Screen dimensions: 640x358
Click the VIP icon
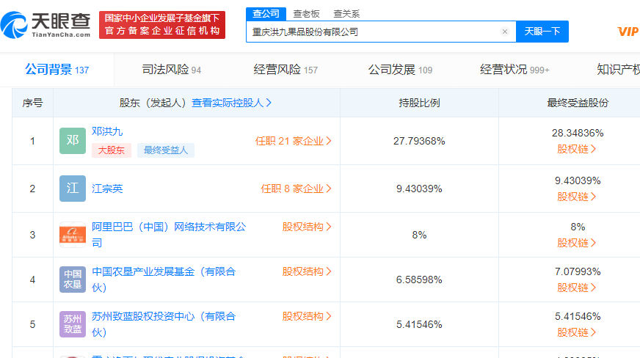coord(628,31)
